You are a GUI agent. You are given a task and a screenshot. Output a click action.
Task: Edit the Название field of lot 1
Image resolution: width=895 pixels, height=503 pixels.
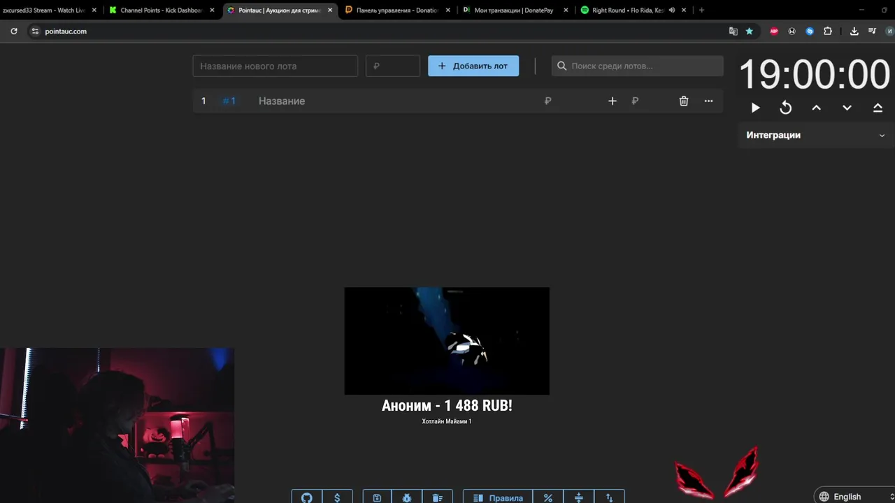(395, 101)
